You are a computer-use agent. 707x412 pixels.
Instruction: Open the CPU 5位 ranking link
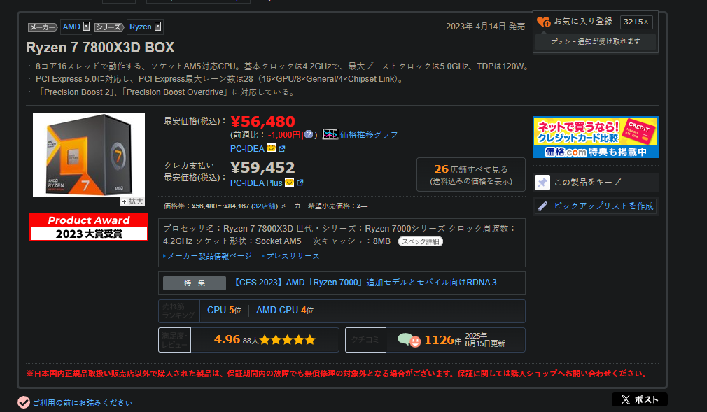coord(224,310)
